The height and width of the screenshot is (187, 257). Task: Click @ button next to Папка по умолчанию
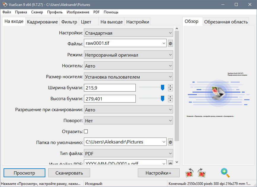coord(170,142)
